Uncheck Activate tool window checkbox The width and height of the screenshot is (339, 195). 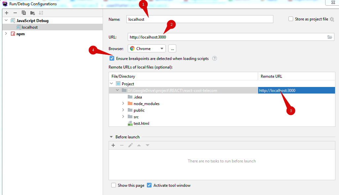pos(149,185)
